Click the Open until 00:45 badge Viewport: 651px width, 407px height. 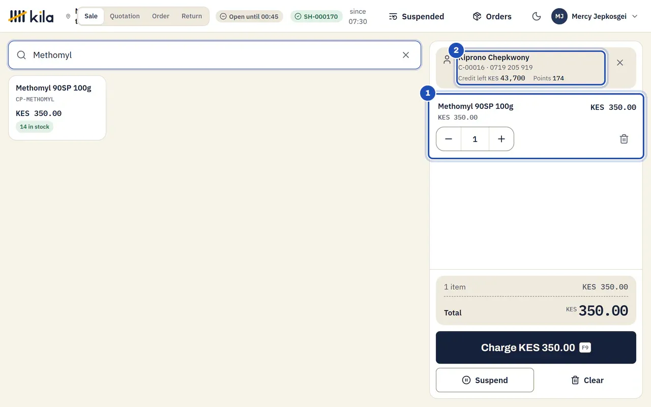pyautogui.click(x=249, y=16)
